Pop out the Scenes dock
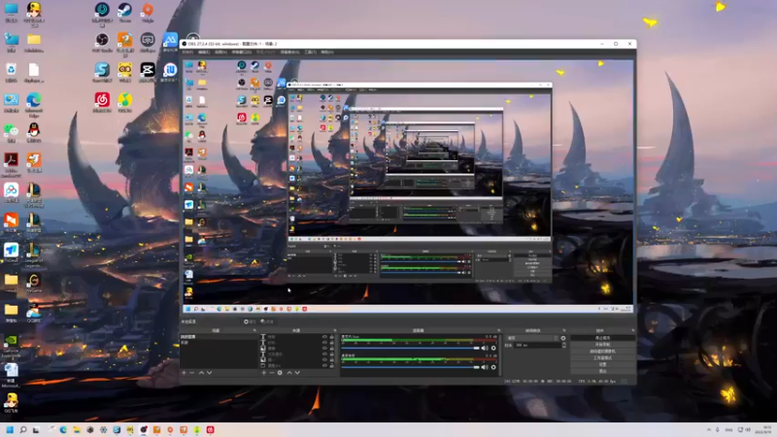The width and height of the screenshot is (777, 437). coord(254,330)
